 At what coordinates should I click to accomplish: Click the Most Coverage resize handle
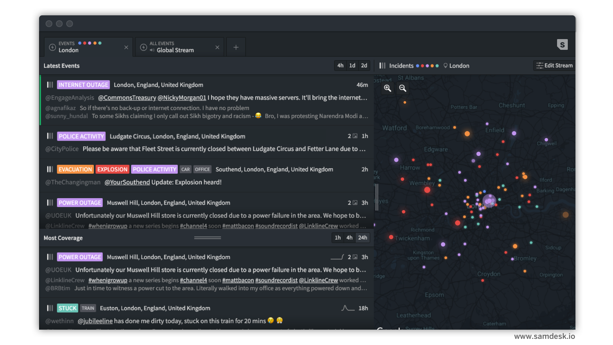(207, 238)
